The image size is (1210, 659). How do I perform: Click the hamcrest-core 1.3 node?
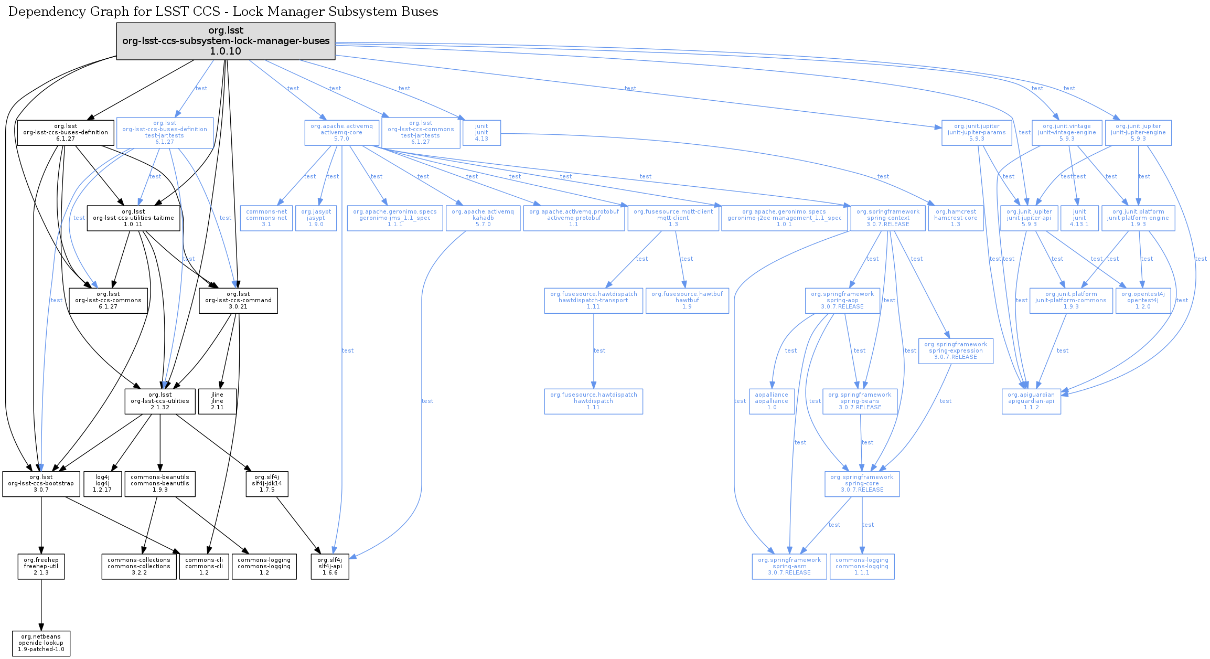955,218
